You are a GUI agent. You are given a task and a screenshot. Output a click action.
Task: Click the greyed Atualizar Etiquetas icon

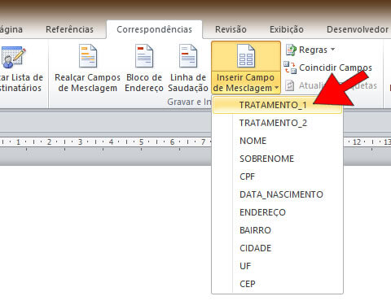(290, 85)
